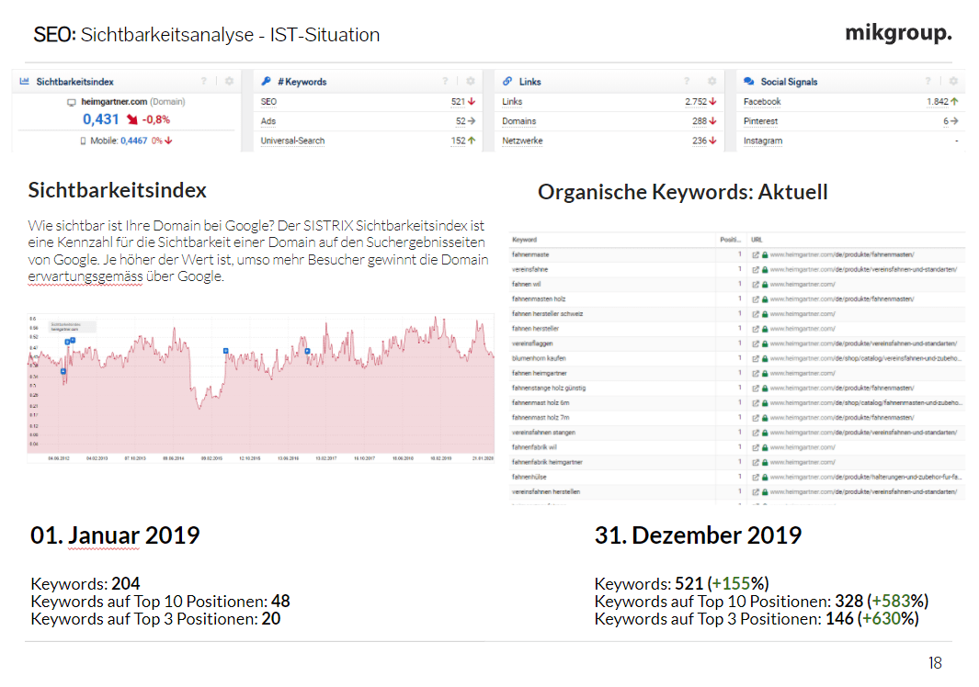Click the chain icon beside Links

pos(507,81)
